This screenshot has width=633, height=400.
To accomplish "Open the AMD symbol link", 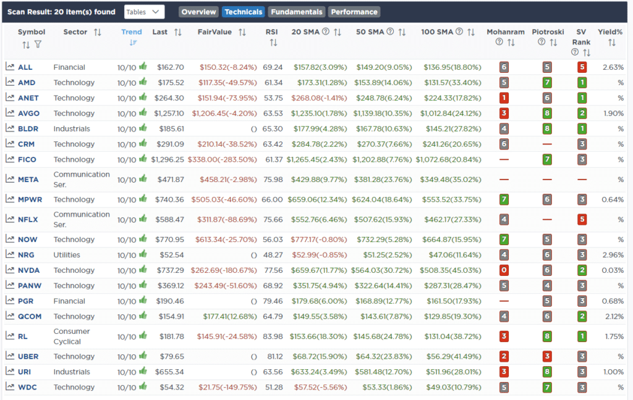I will click(x=27, y=83).
